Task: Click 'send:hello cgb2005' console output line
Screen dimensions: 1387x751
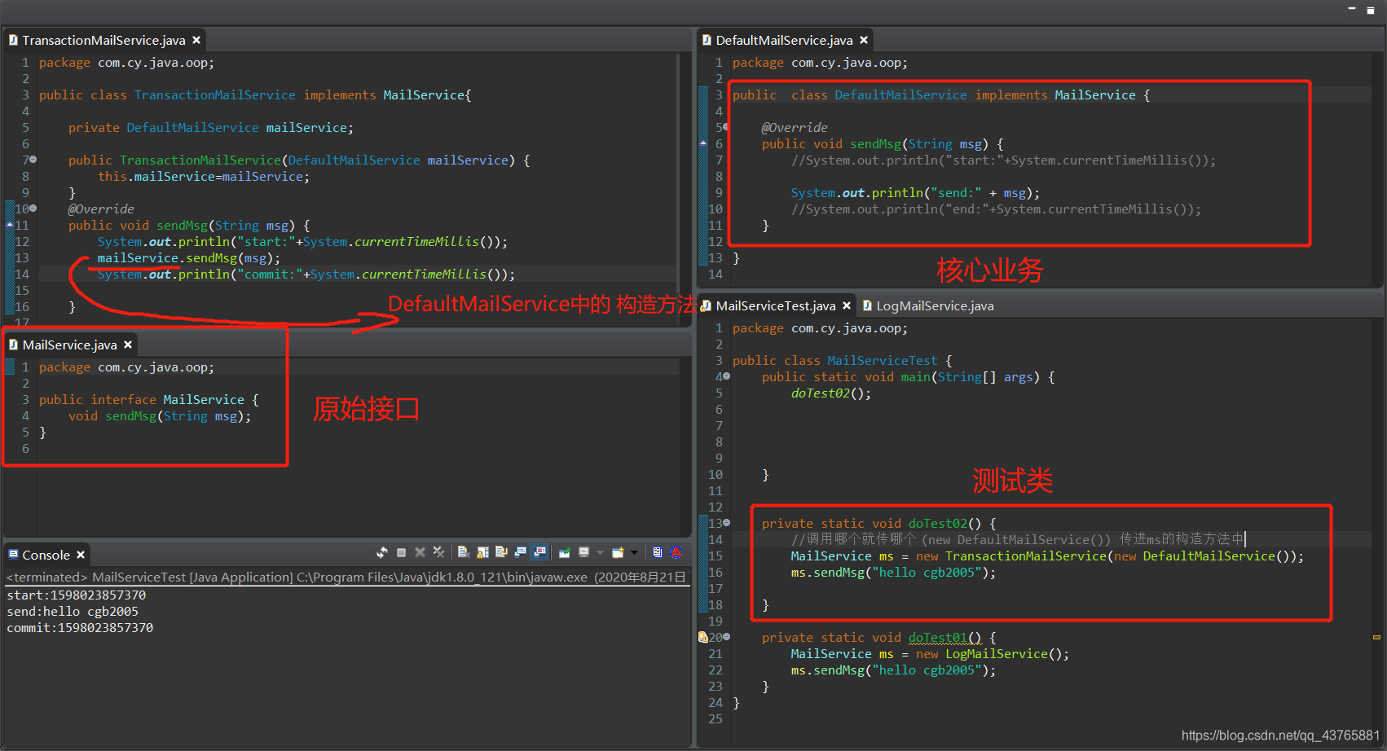Action: [73, 612]
